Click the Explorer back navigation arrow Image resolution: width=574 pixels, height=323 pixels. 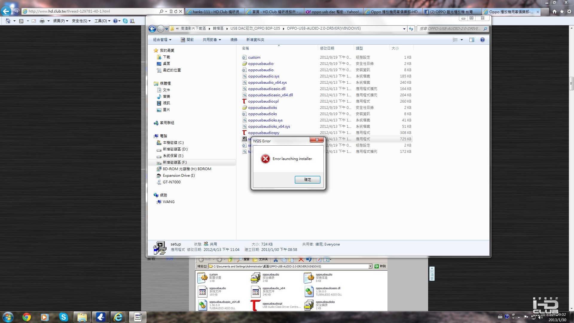pos(152,29)
